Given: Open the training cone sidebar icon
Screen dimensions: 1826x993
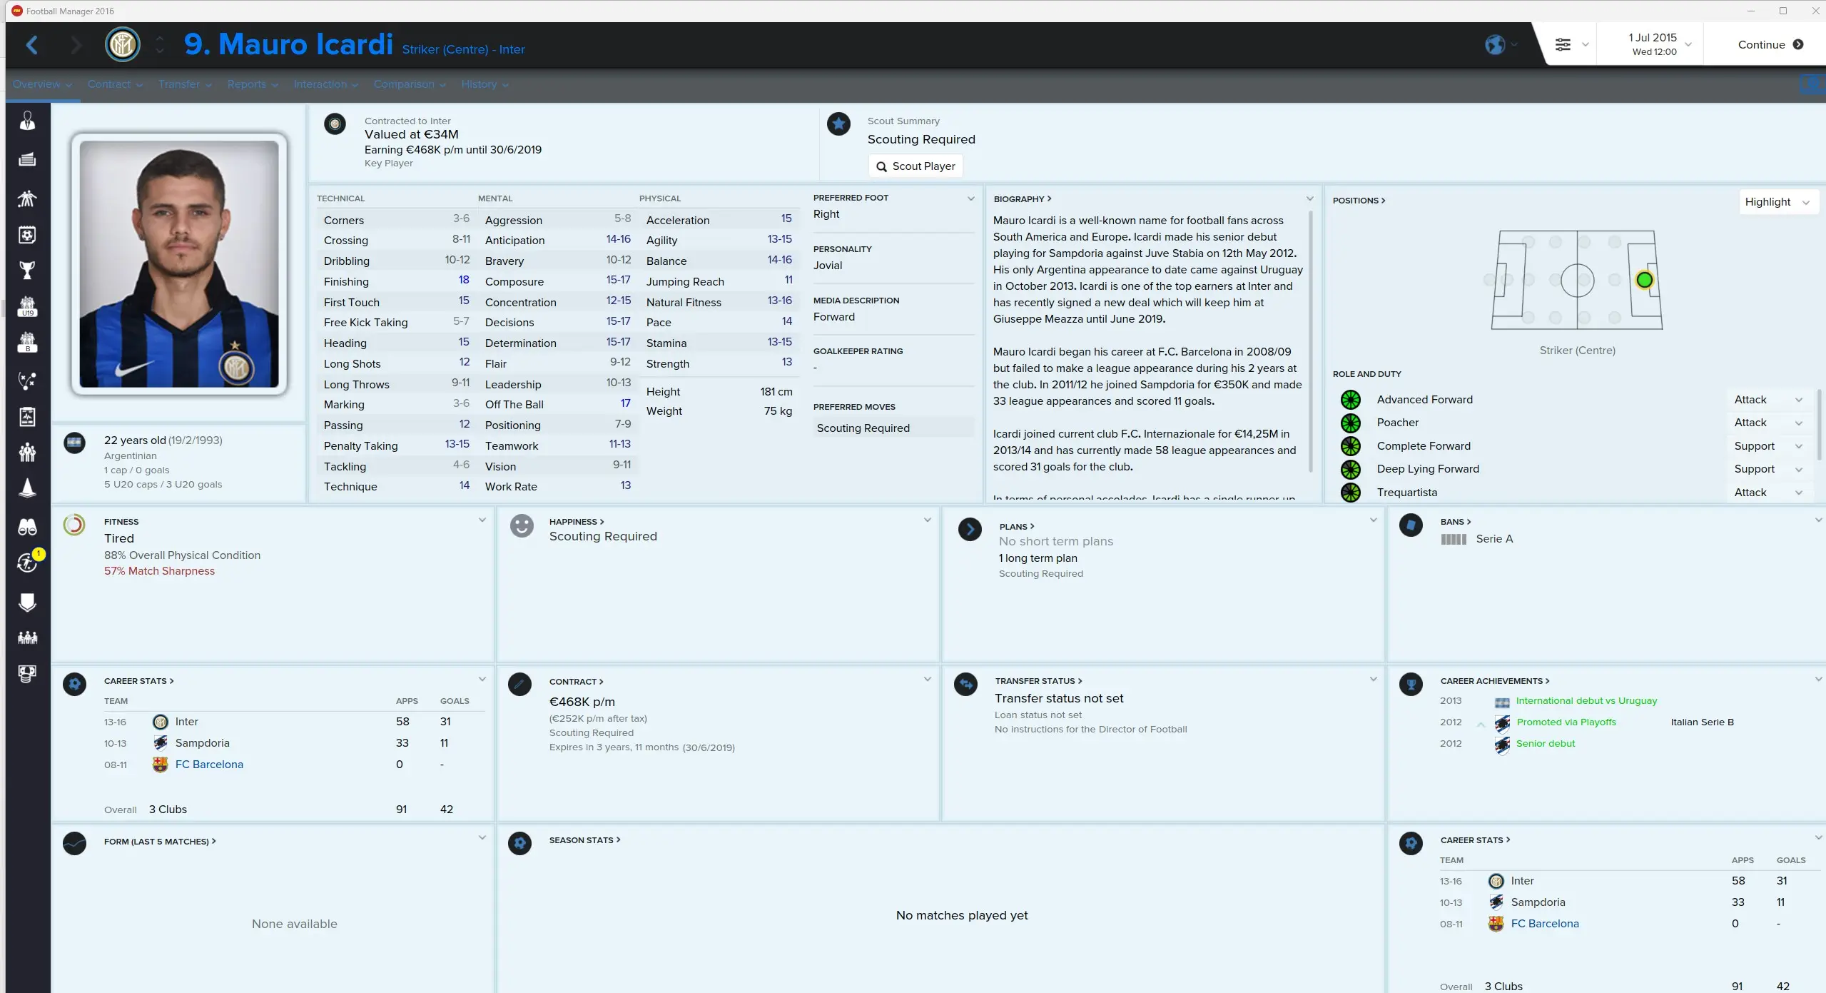Looking at the screenshot, I should 27,488.
